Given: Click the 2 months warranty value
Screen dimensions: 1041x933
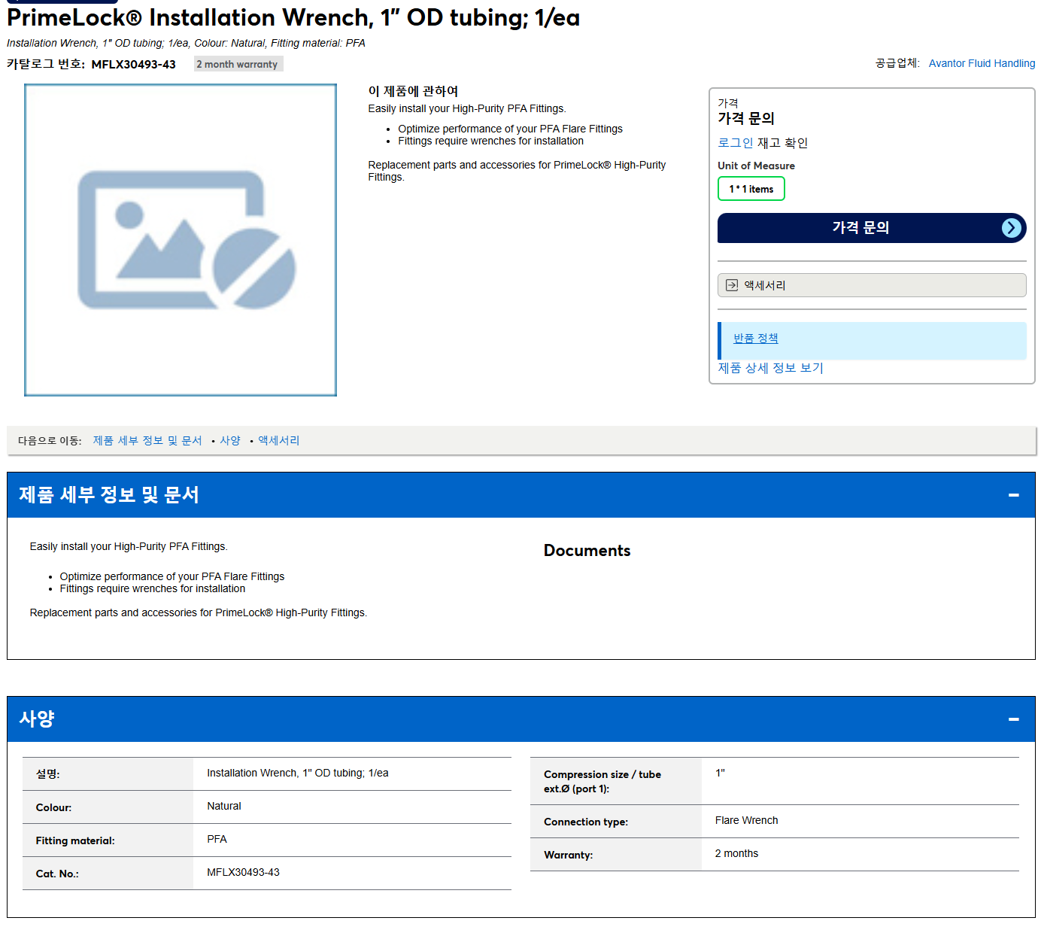Looking at the screenshot, I should [736, 854].
